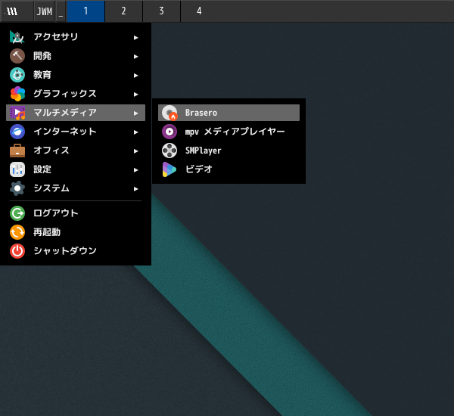This screenshot has width=454, height=416.
Task: Switch to virtual desktop 3
Action: pos(162,11)
